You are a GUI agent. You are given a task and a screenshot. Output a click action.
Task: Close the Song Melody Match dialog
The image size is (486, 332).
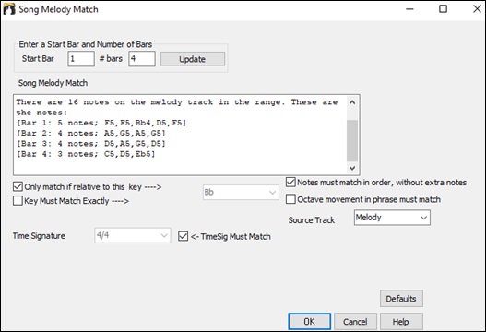478,9
